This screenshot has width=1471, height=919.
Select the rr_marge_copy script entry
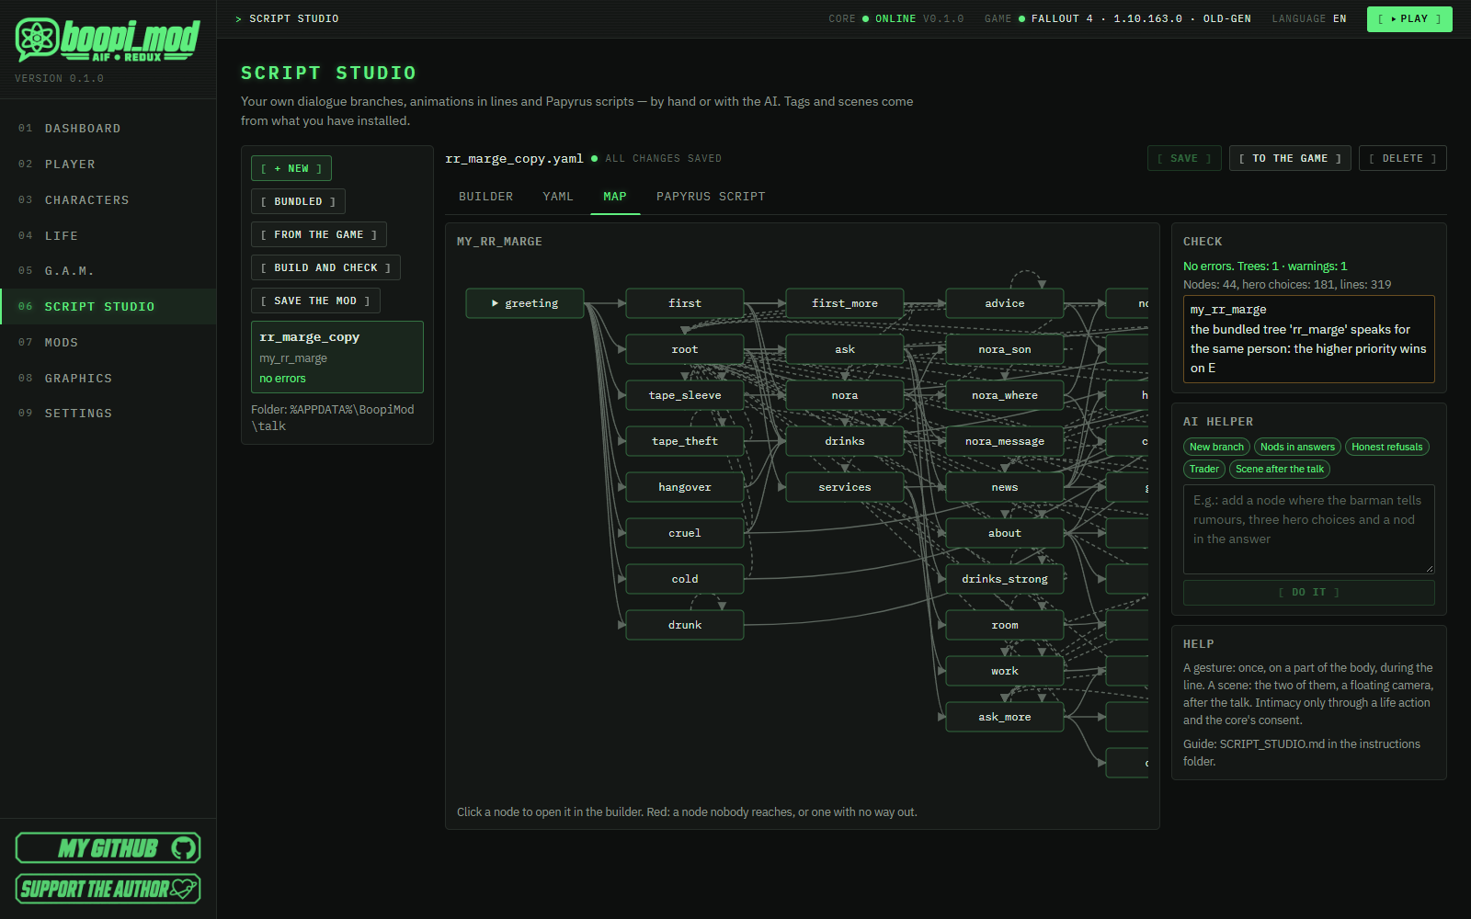(x=337, y=357)
